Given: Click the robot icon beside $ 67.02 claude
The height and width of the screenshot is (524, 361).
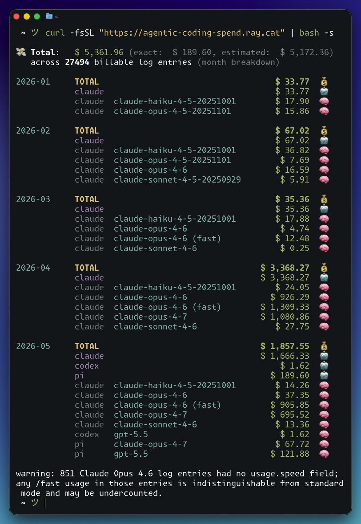Looking at the screenshot, I should (324, 140).
